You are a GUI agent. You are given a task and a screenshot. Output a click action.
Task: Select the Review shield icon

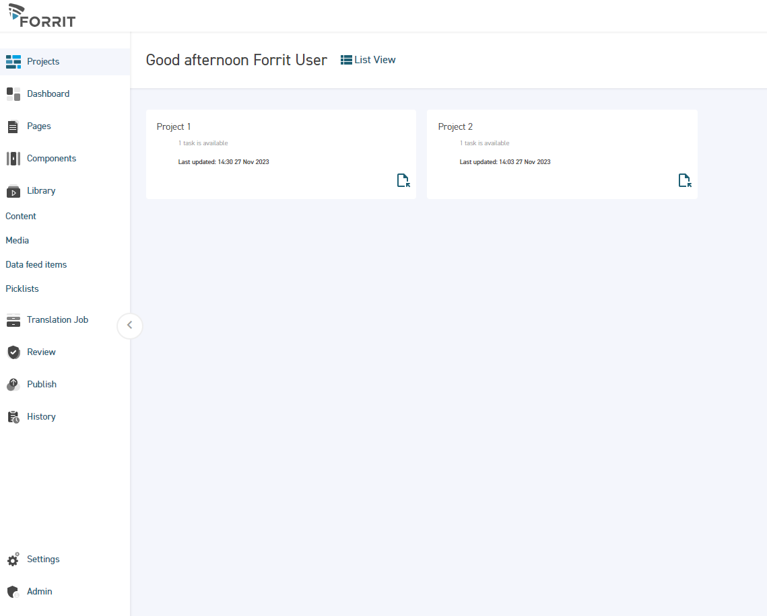(x=13, y=352)
